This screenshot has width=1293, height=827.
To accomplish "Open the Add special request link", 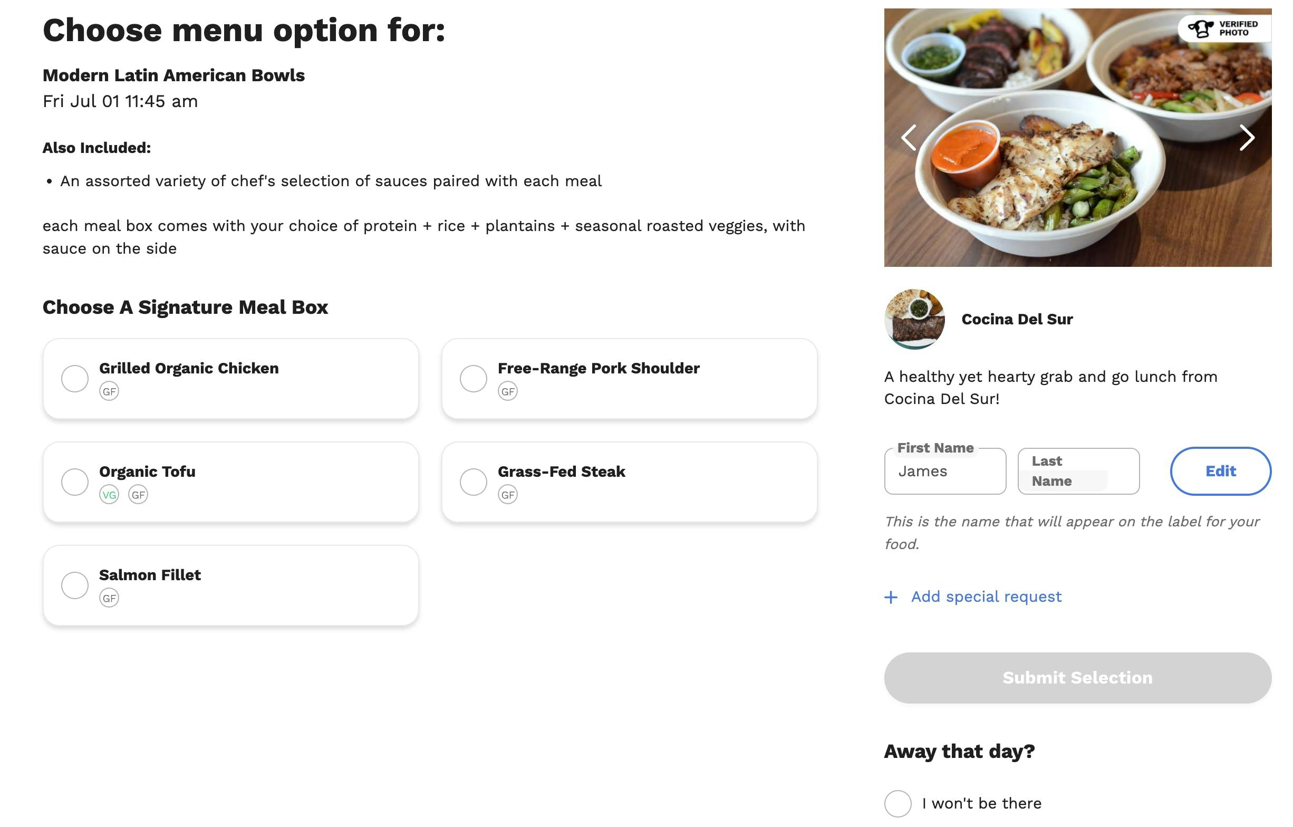I will point(986,597).
